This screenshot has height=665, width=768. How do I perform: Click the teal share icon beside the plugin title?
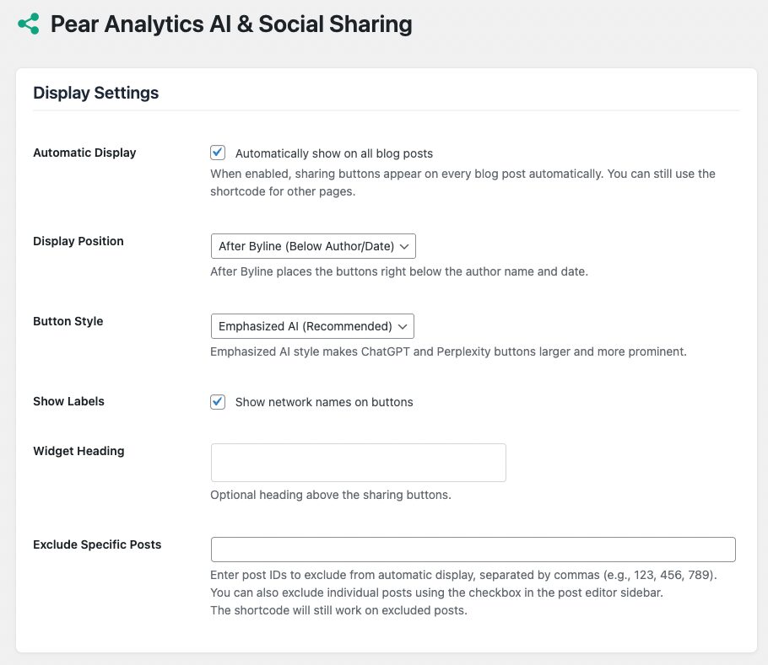(28, 24)
